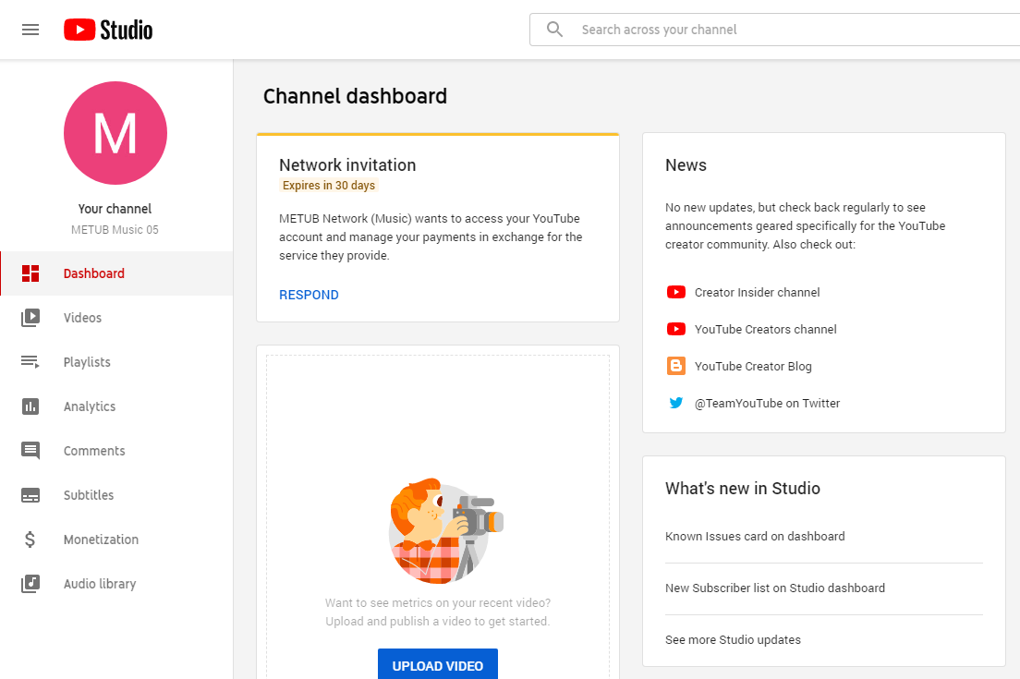The width and height of the screenshot is (1020, 679).
Task: Open Creator Insider channel link
Action: click(x=758, y=292)
